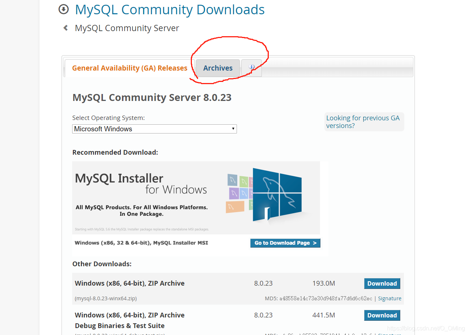Click the Other Downloads label
The height and width of the screenshot is (335, 468).
[102, 264]
